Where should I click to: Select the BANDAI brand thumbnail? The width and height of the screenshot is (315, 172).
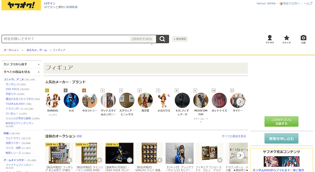pos(53,101)
